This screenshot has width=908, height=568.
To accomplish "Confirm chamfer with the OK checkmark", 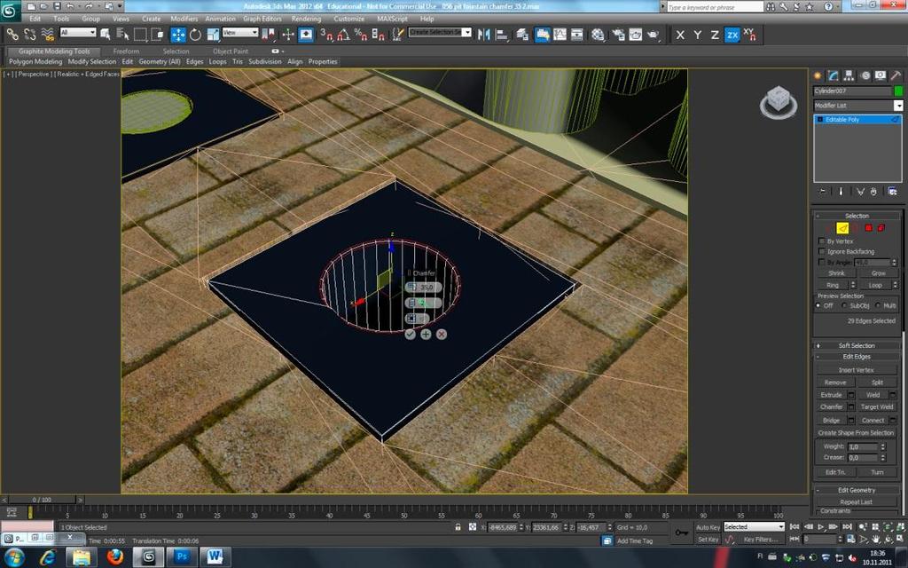I will [x=410, y=335].
